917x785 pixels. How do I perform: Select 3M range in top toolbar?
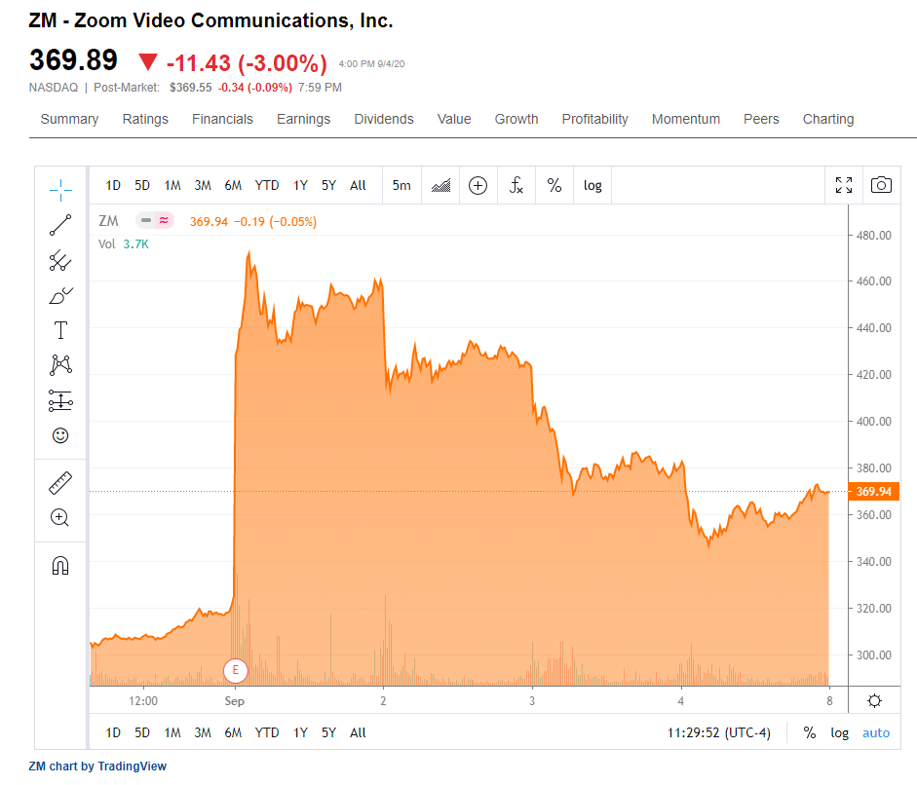(x=203, y=186)
